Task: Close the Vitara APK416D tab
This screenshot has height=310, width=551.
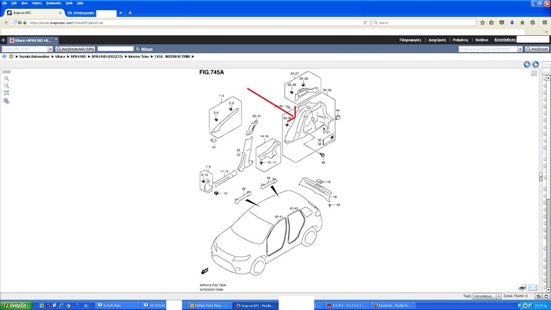Action: click(56, 39)
